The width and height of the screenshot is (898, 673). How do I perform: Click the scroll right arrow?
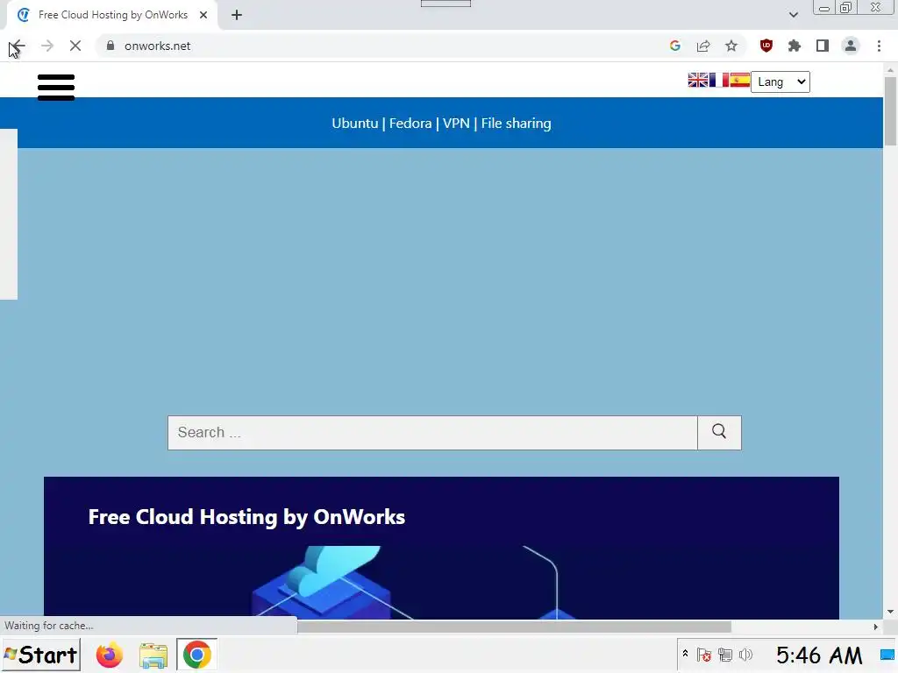tap(876, 627)
